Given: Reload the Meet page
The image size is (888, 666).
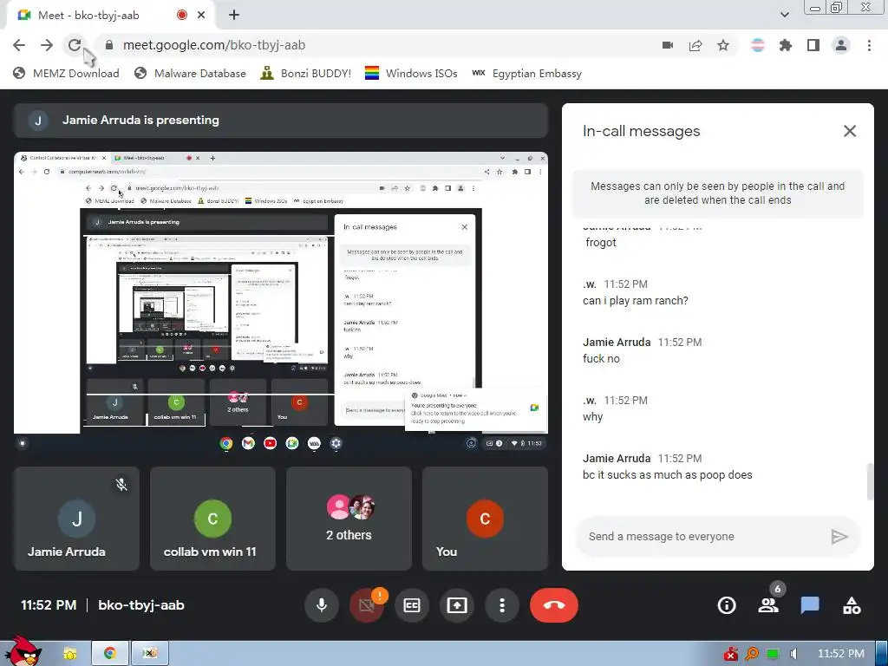Looking at the screenshot, I should pyautogui.click(x=75, y=45).
